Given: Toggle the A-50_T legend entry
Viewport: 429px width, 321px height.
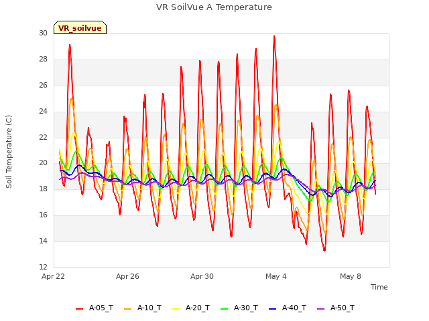Looking at the screenshot, I should click(336, 308).
